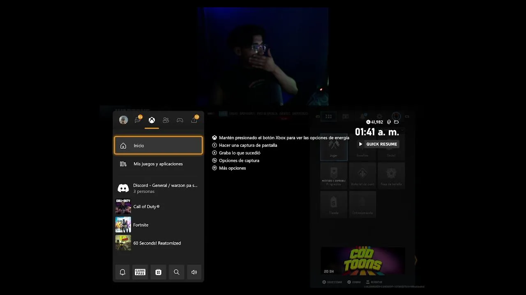Open the share and capture tab
526x295 pixels.
(x=194, y=120)
